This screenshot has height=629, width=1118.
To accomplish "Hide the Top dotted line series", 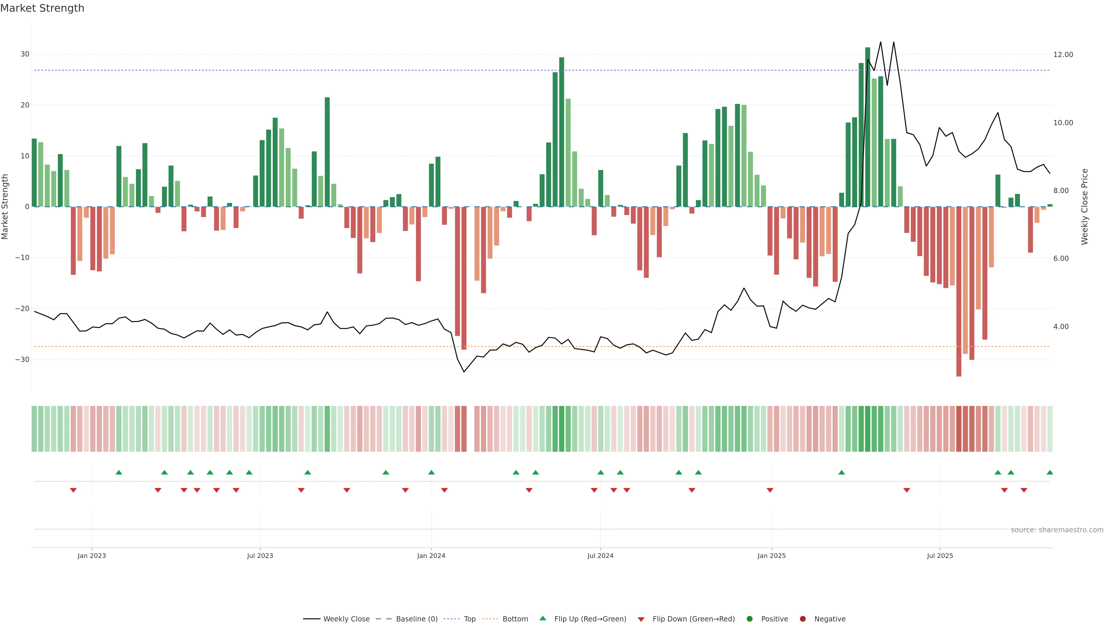I will click(469, 619).
